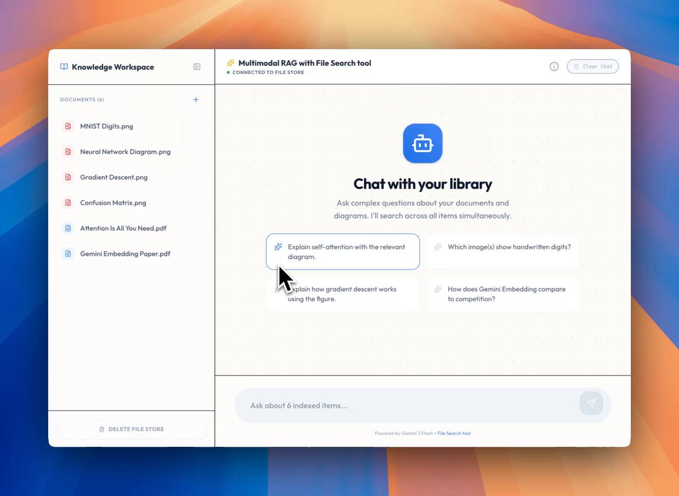The image size is (679, 496).
Task: Open the info icon beside Clear Chat
Action: [554, 67]
